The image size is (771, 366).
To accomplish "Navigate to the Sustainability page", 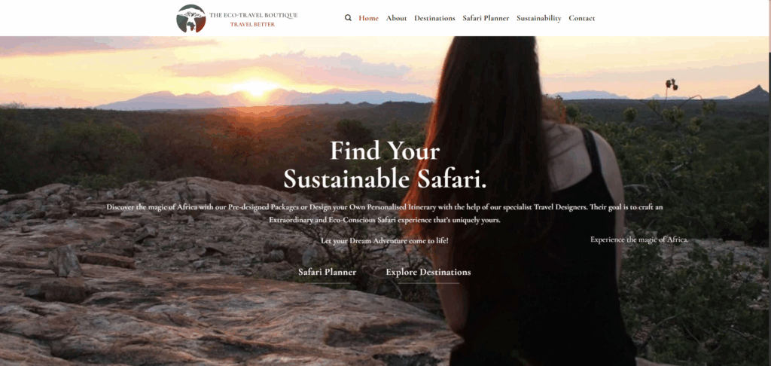I will (539, 18).
